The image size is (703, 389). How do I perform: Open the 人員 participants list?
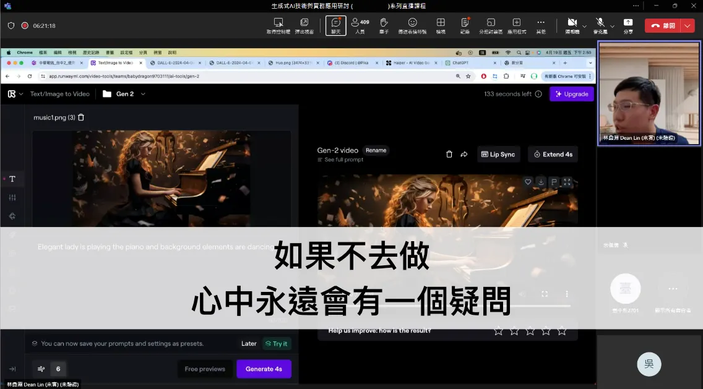360,25
